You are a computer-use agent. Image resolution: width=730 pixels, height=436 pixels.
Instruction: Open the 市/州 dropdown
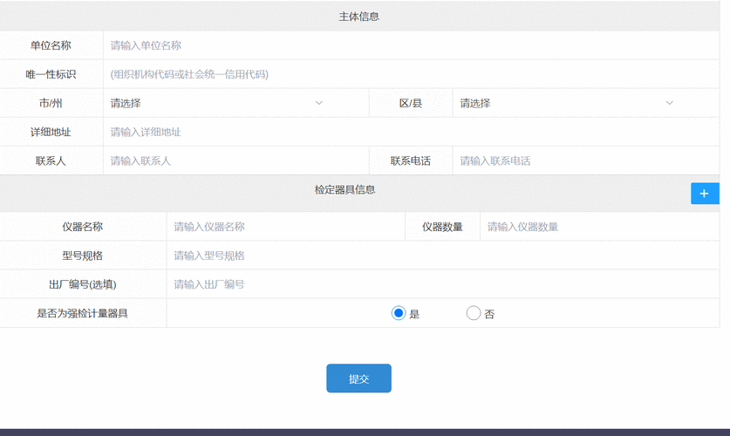click(236, 103)
